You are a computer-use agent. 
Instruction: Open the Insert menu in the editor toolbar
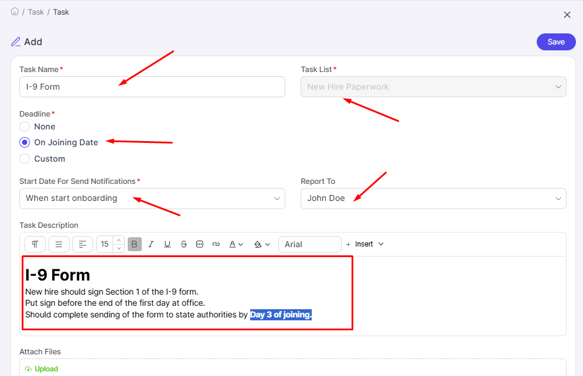365,244
